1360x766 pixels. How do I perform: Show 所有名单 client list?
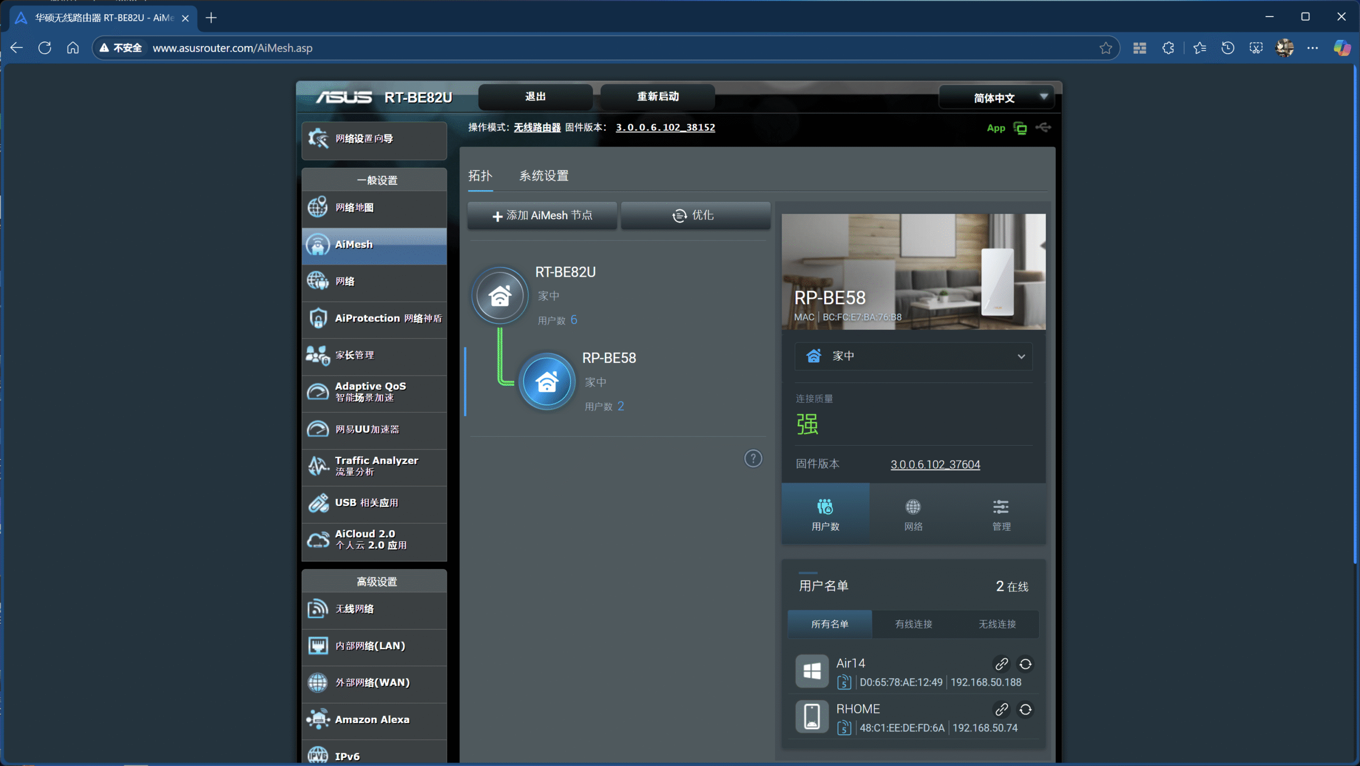(x=830, y=624)
